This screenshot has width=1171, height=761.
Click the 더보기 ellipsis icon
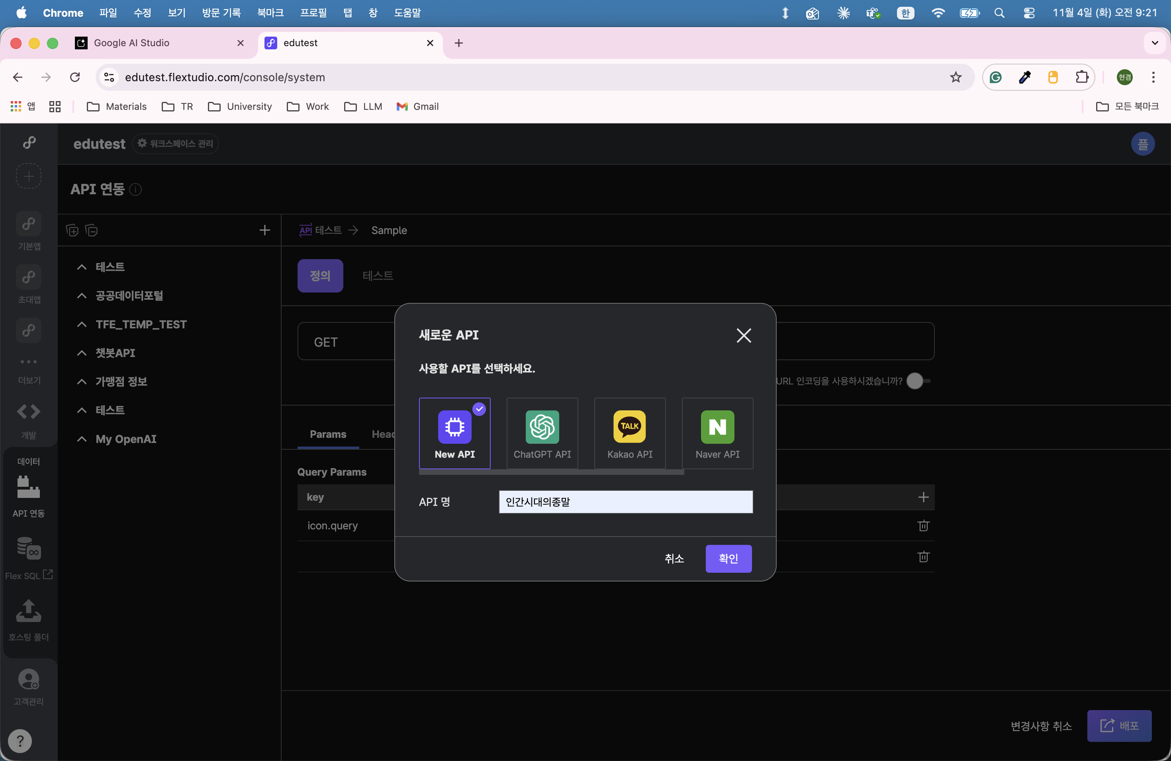[29, 362]
